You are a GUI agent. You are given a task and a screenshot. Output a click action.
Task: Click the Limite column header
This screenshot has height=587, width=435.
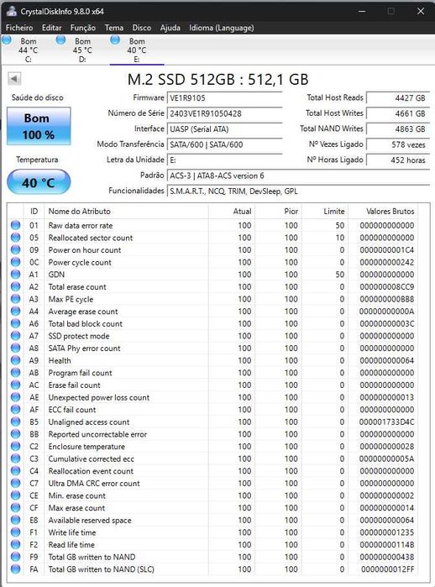click(x=325, y=211)
